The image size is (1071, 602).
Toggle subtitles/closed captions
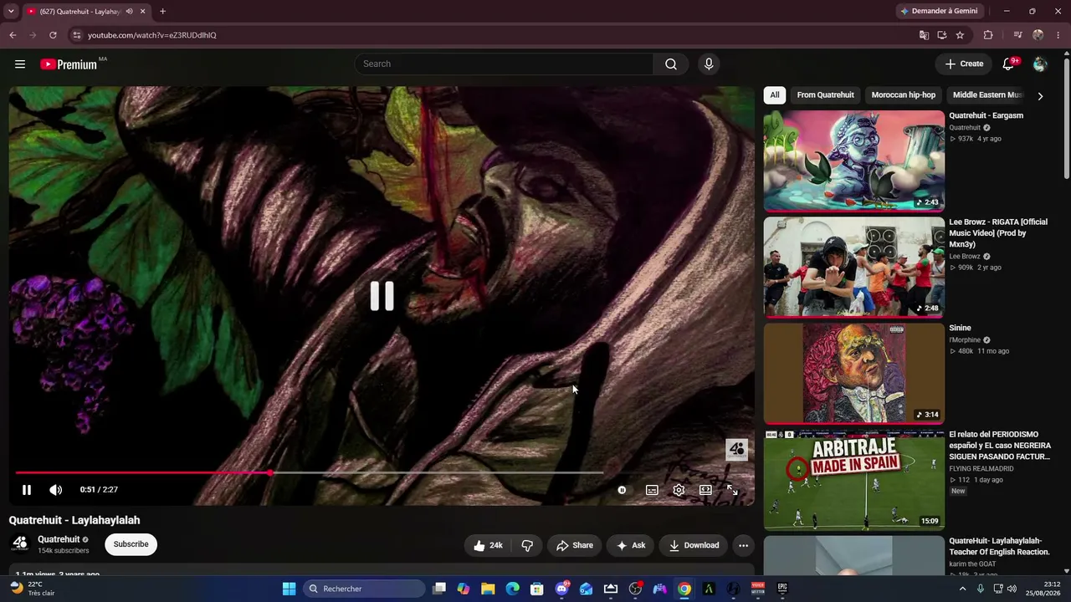(652, 490)
